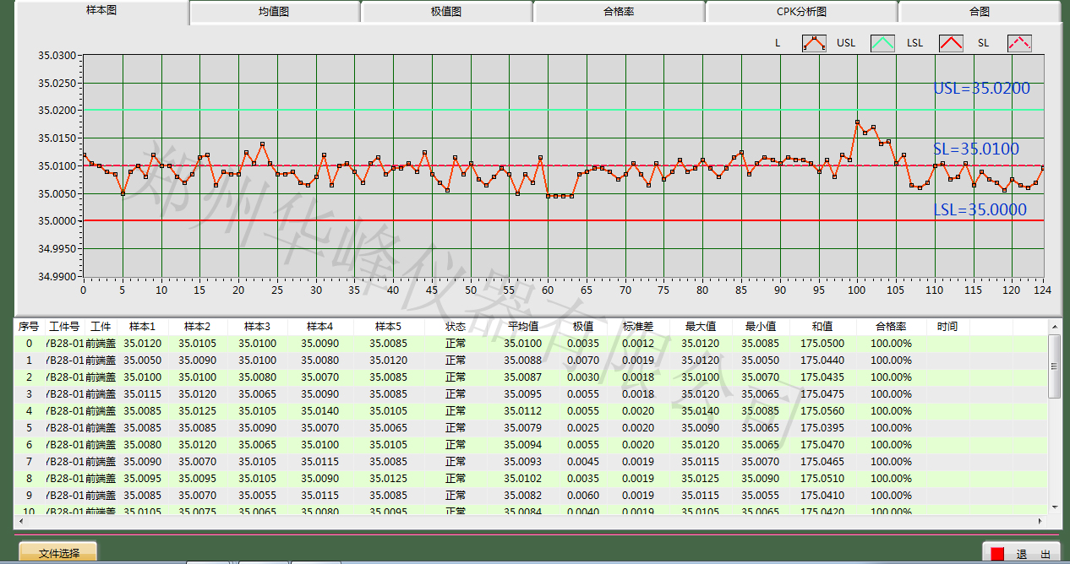Click the table's vertical scrollbar down arrow
Image resolution: width=1070 pixels, height=564 pixels.
click(1054, 507)
